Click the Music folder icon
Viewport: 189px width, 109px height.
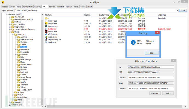(19, 62)
